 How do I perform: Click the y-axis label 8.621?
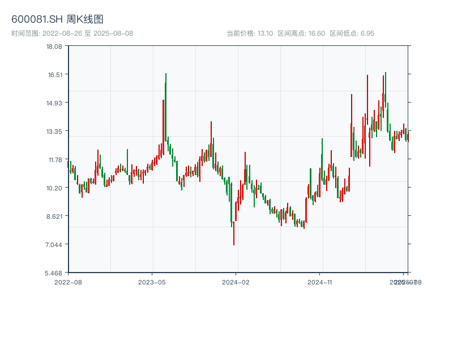coord(54,216)
